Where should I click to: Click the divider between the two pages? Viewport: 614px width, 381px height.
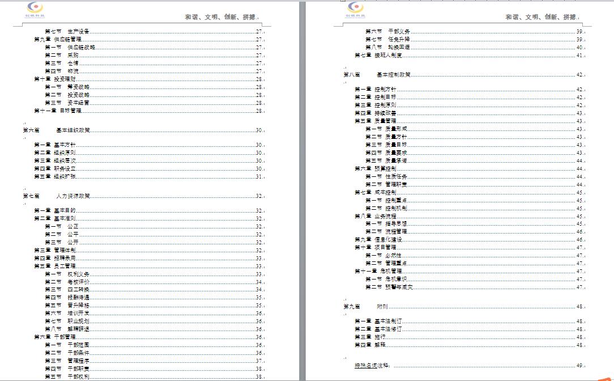(303, 190)
